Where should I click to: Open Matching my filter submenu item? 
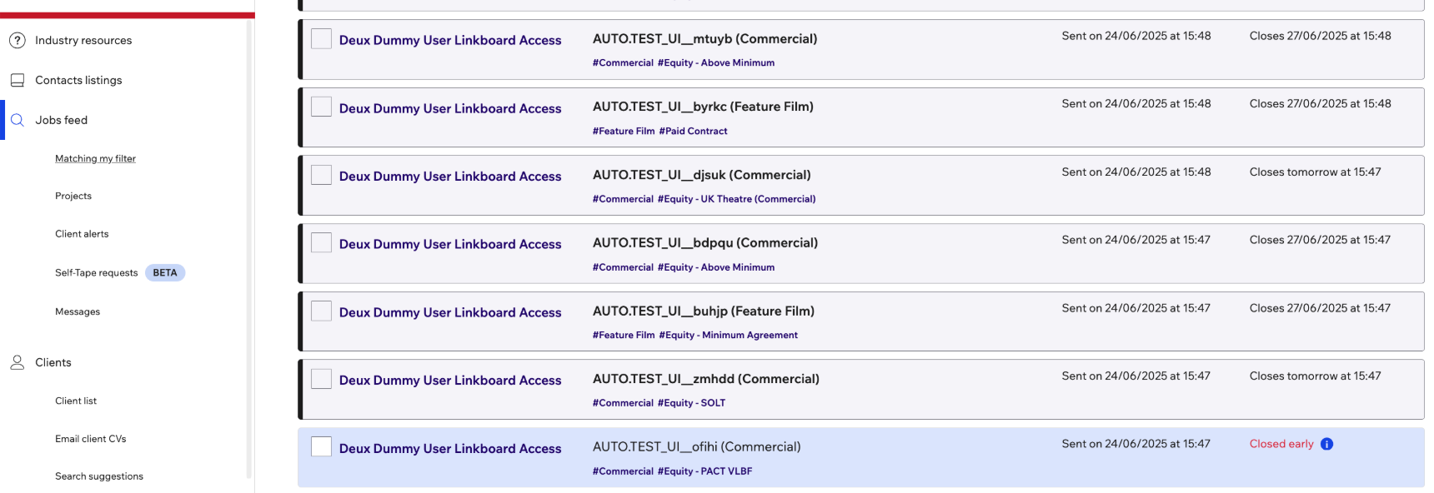[95, 158]
